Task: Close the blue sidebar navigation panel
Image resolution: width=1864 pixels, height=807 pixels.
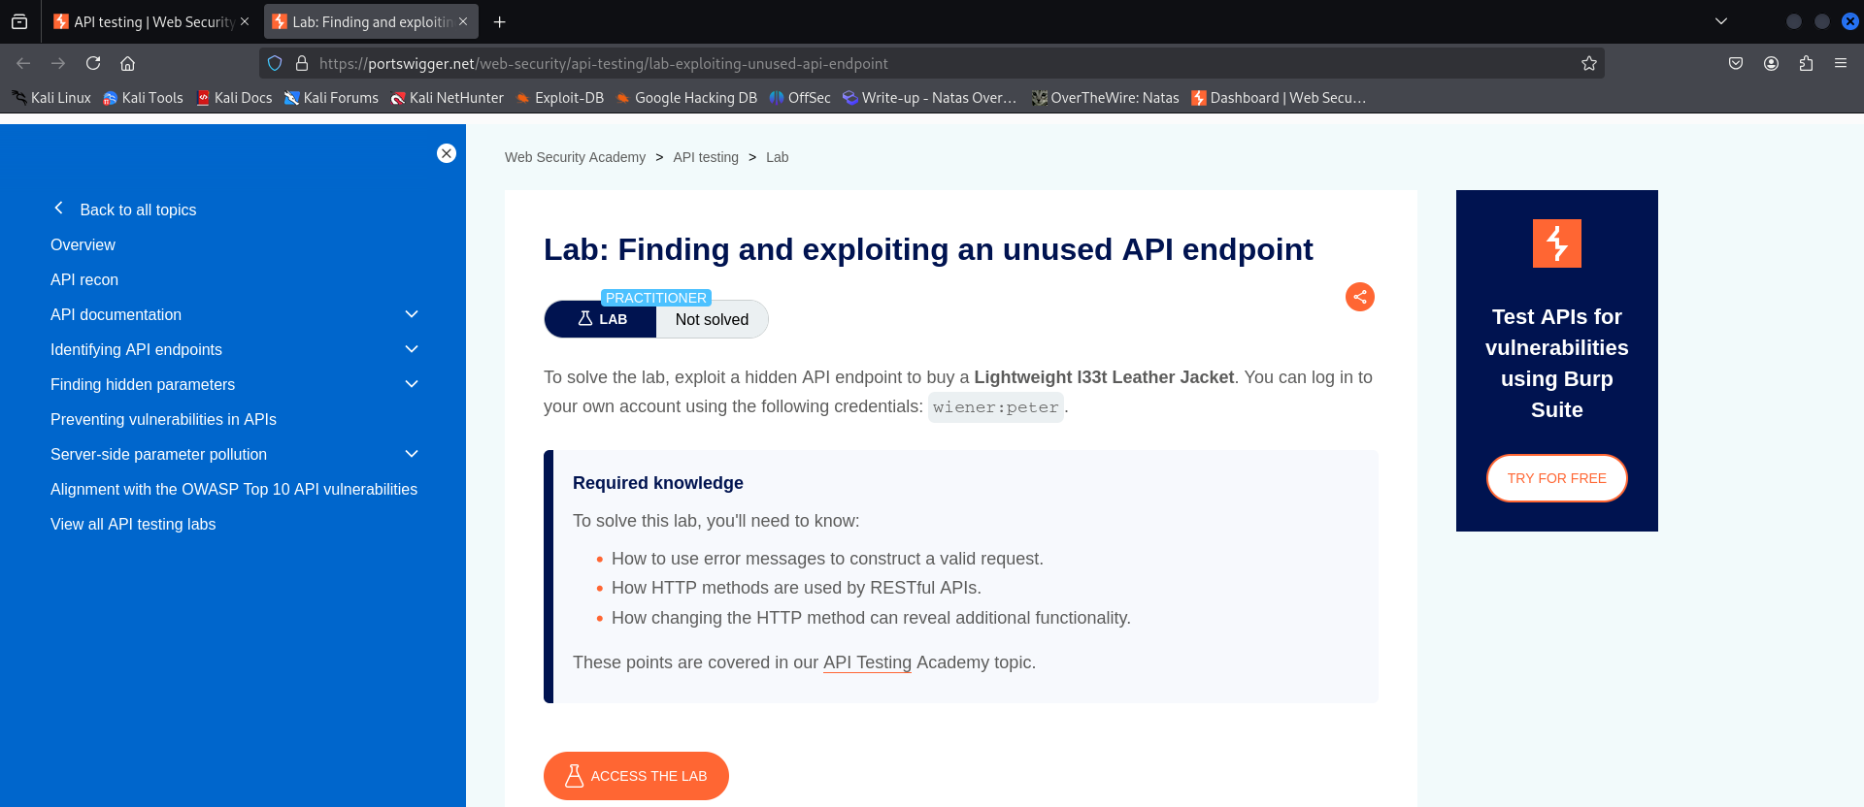Action: [x=447, y=153]
